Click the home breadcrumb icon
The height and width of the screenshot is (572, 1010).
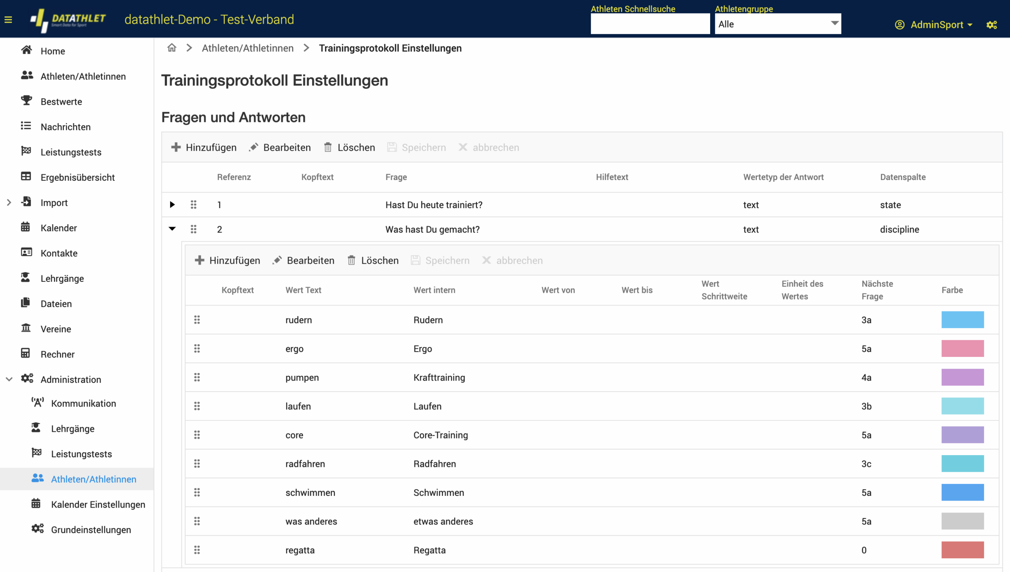click(x=172, y=48)
